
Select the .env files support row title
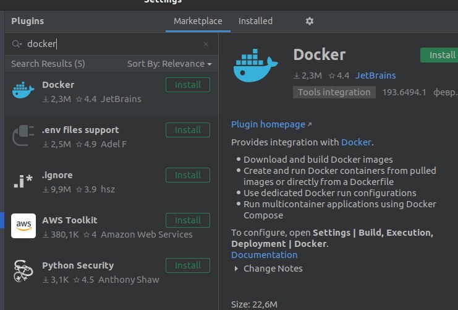(x=80, y=130)
